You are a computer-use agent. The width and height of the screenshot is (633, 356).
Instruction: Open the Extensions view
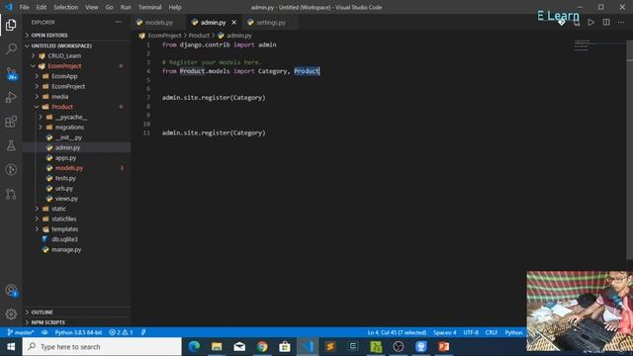[11, 122]
